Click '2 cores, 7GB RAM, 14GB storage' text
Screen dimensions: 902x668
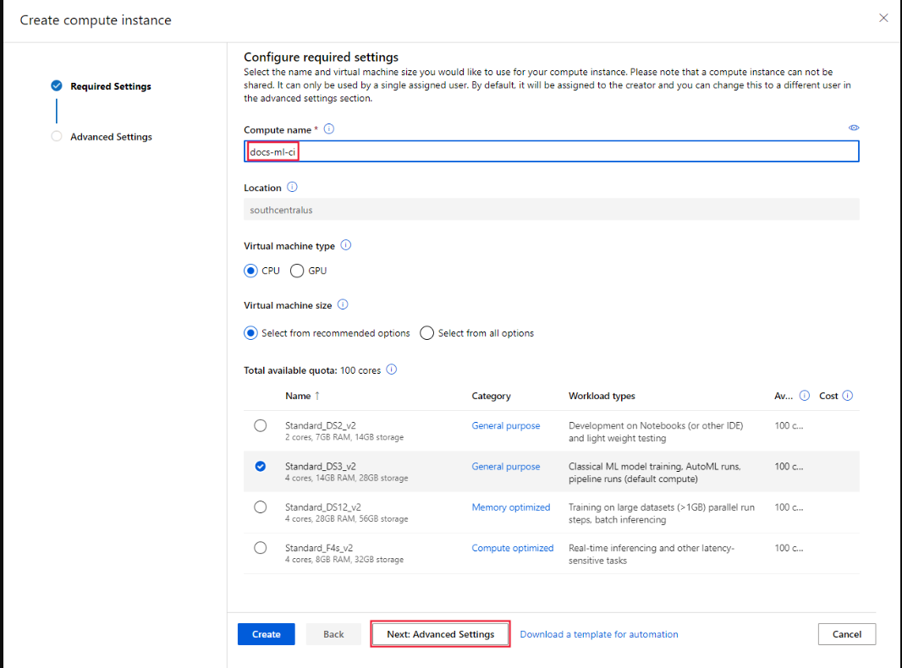(344, 437)
